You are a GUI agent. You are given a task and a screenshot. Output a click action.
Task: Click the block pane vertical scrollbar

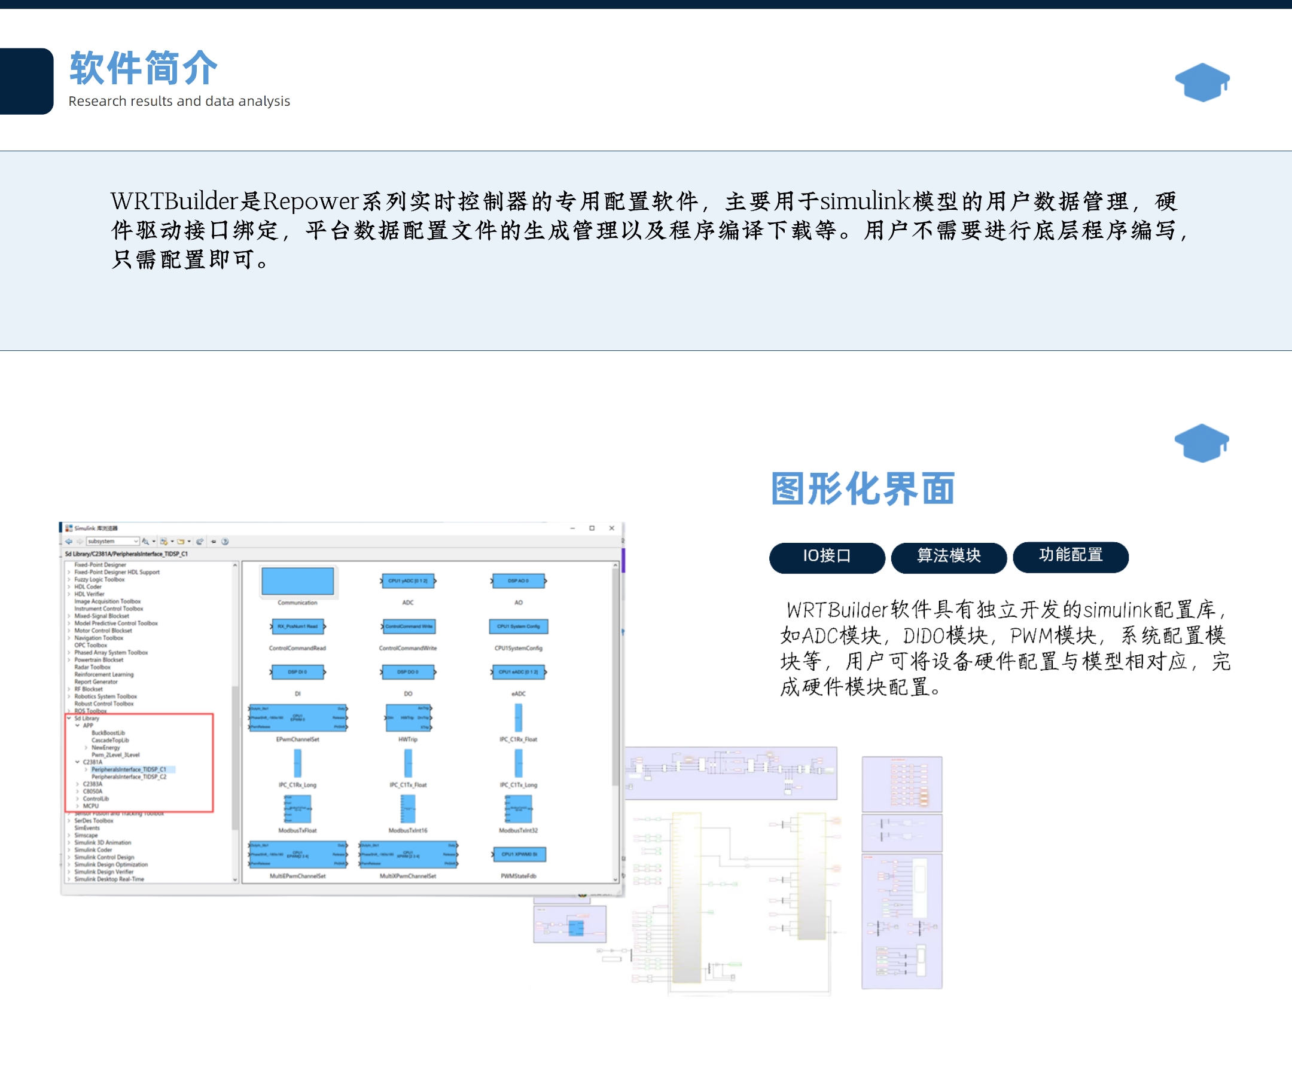click(615, 679)
